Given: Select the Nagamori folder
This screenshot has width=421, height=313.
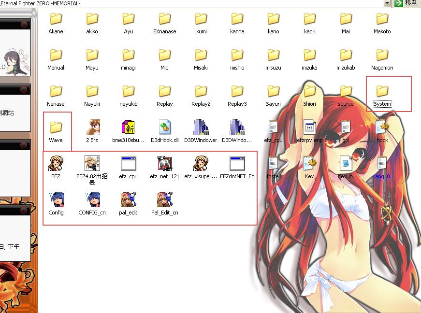Looking at the screenshot, I should tap(382, 55).
